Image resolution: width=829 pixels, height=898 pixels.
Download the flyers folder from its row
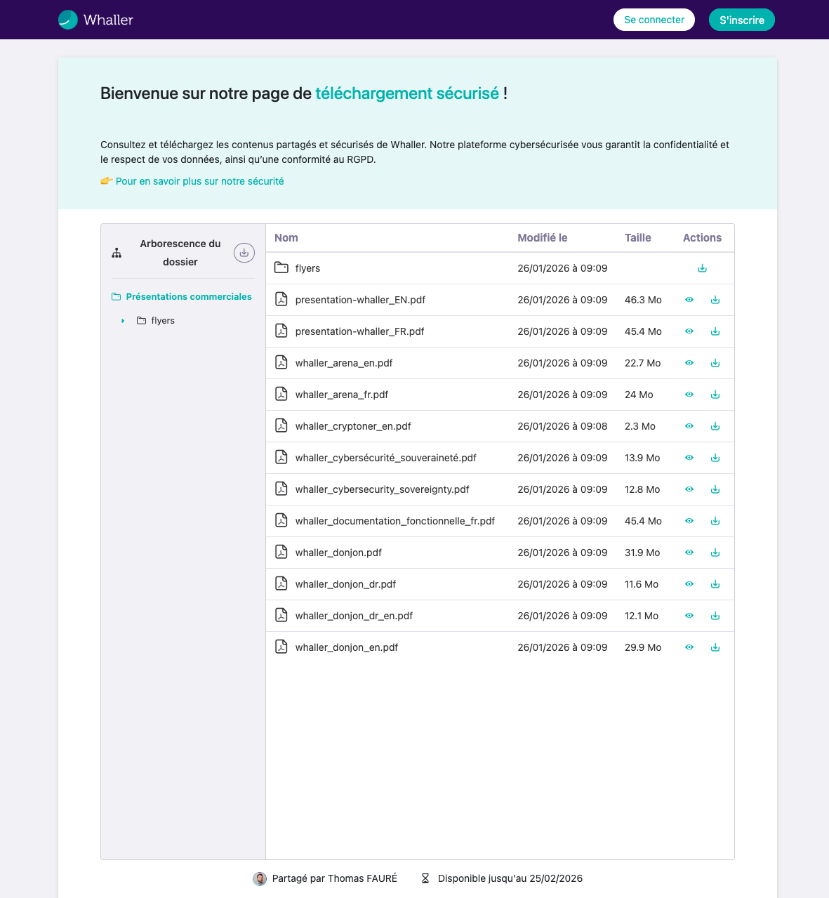pos(702,268)
